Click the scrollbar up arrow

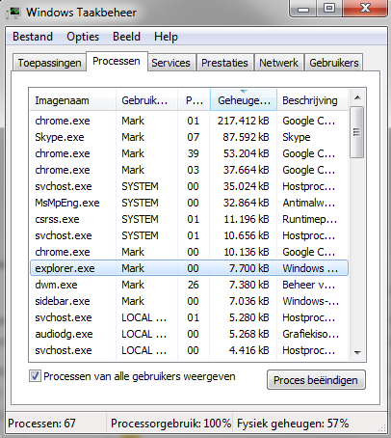tap(357, 97)
